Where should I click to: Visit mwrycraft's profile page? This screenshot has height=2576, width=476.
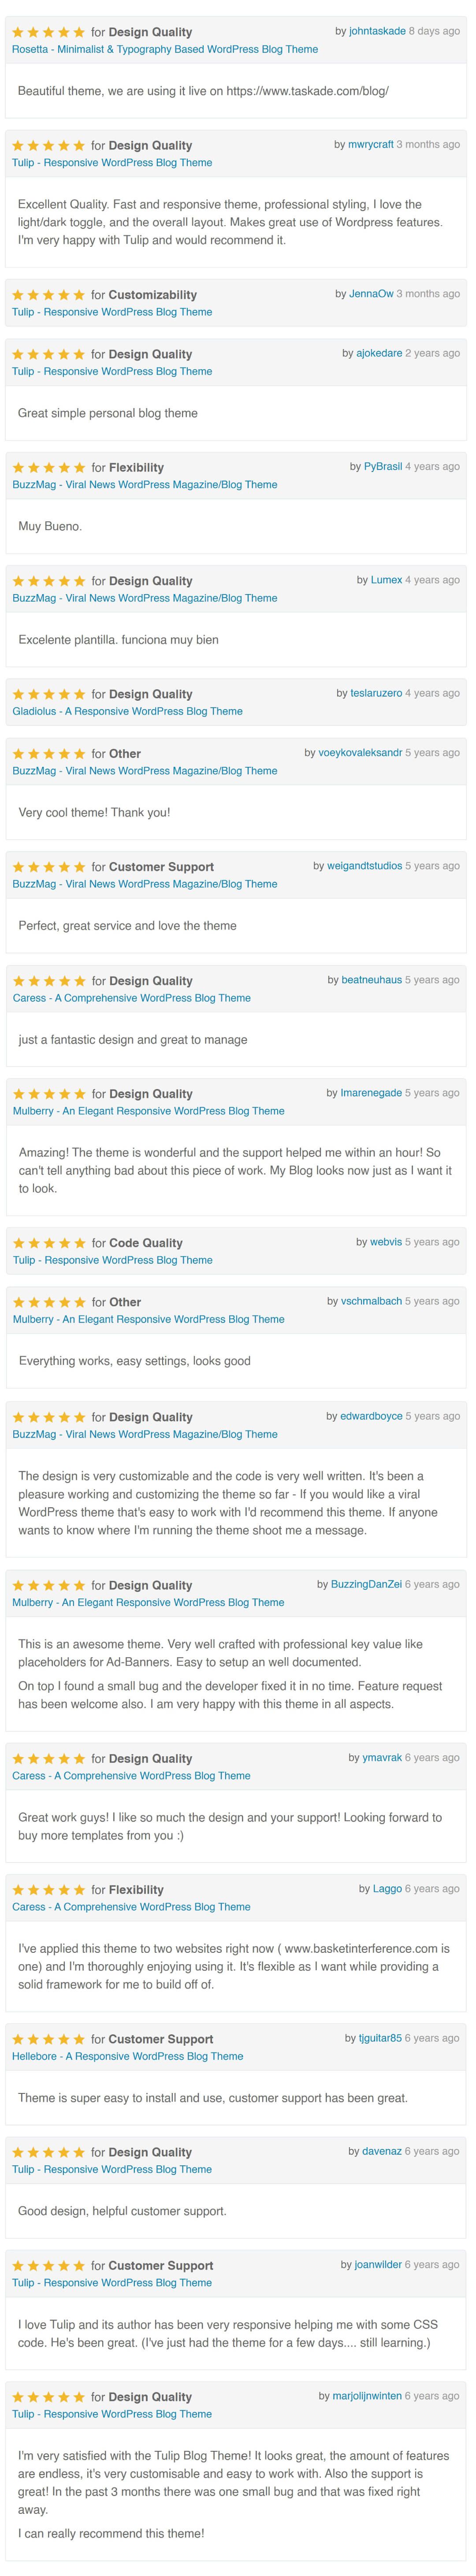[x=371, y=144]
